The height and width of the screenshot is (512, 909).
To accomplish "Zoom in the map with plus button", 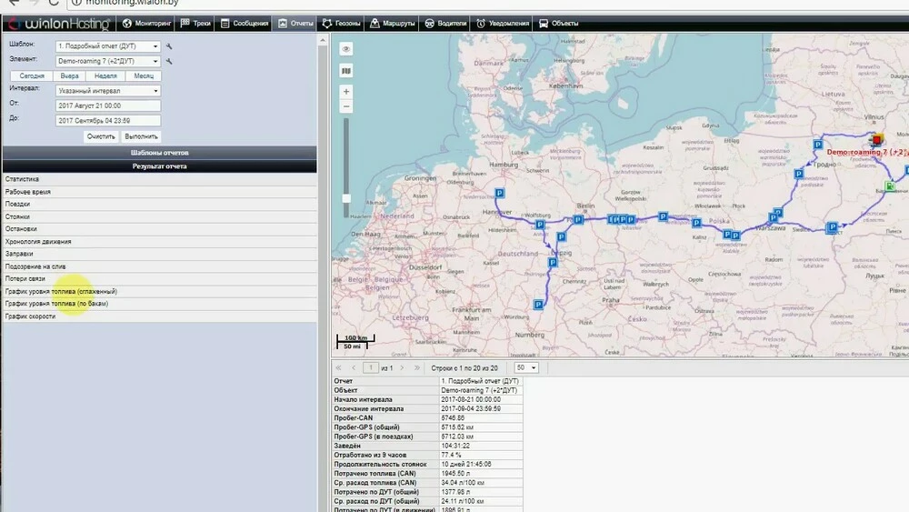I will (x=346, y=92).
